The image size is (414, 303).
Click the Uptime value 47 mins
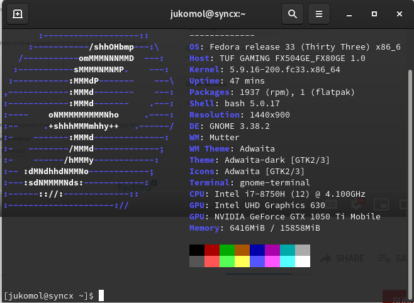[247, 81]
